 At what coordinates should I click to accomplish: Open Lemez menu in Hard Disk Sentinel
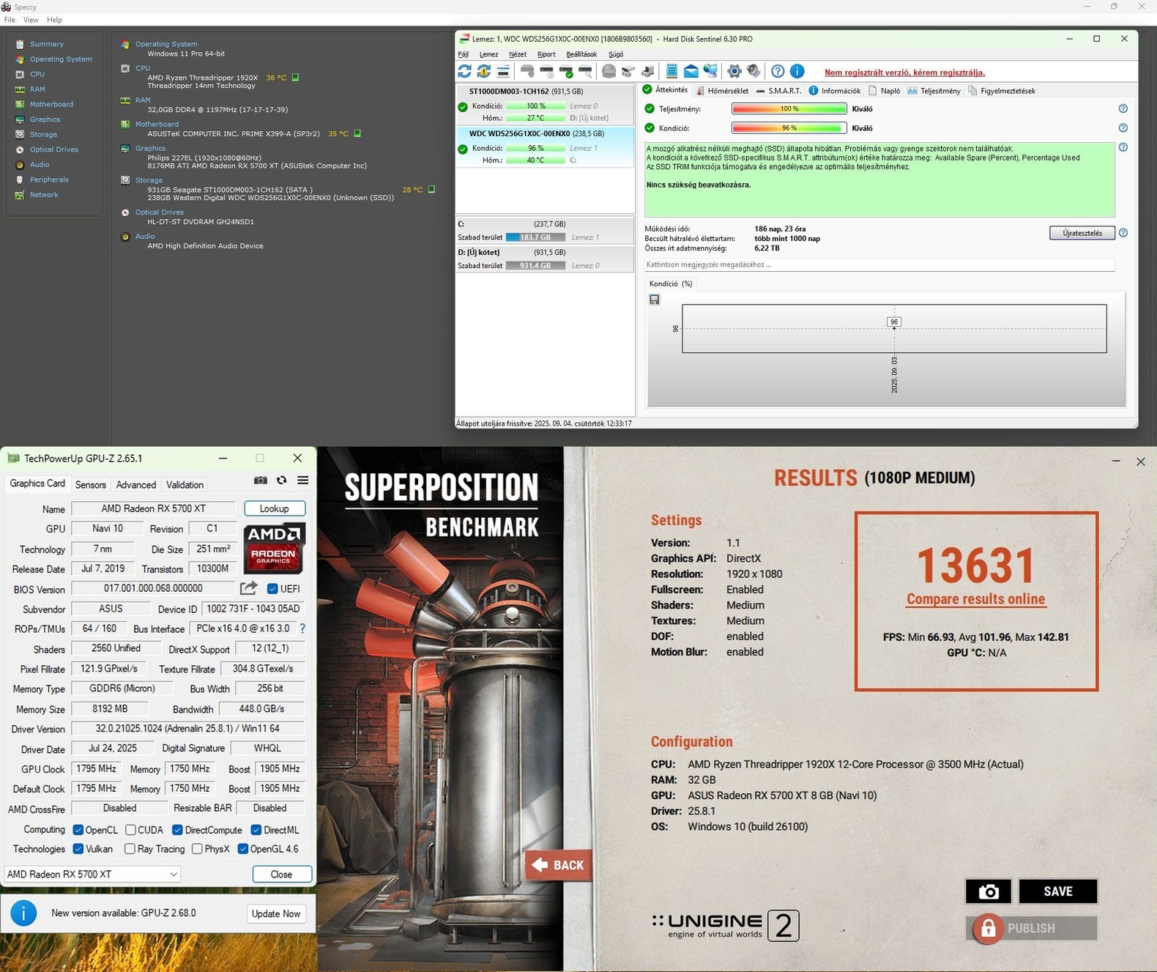[x=488, y=54]
